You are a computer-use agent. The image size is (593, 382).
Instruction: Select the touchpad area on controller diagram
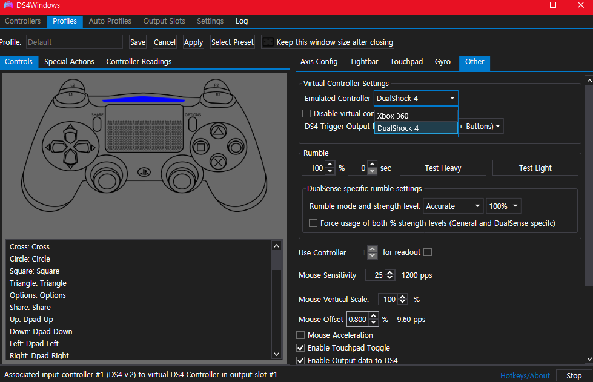coord(144,128)
